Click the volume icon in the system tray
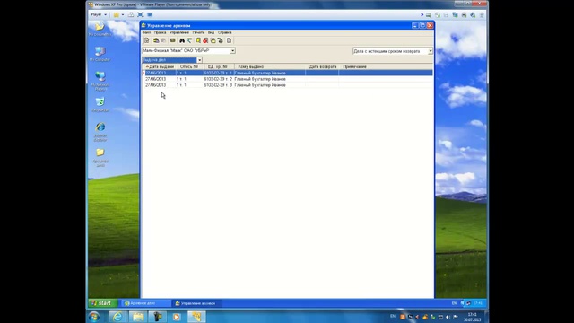The image size is (574, 323). [448, 317]
